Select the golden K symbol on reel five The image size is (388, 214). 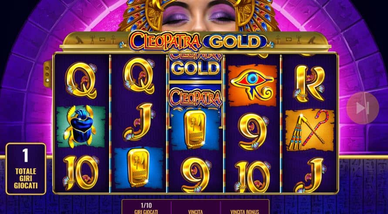(x=309, y=84)
